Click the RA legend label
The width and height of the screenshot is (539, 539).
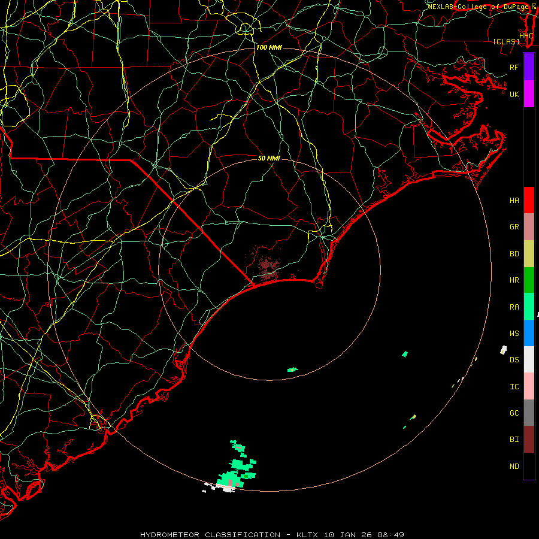pos(514,307)
